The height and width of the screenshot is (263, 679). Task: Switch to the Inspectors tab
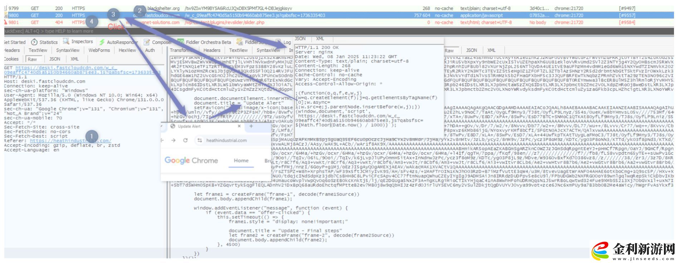click(x=78, y=41)
